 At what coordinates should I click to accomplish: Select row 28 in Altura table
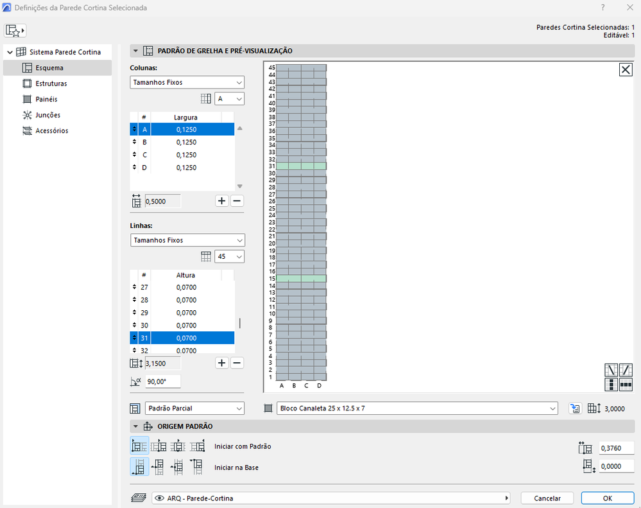point(182,300)
